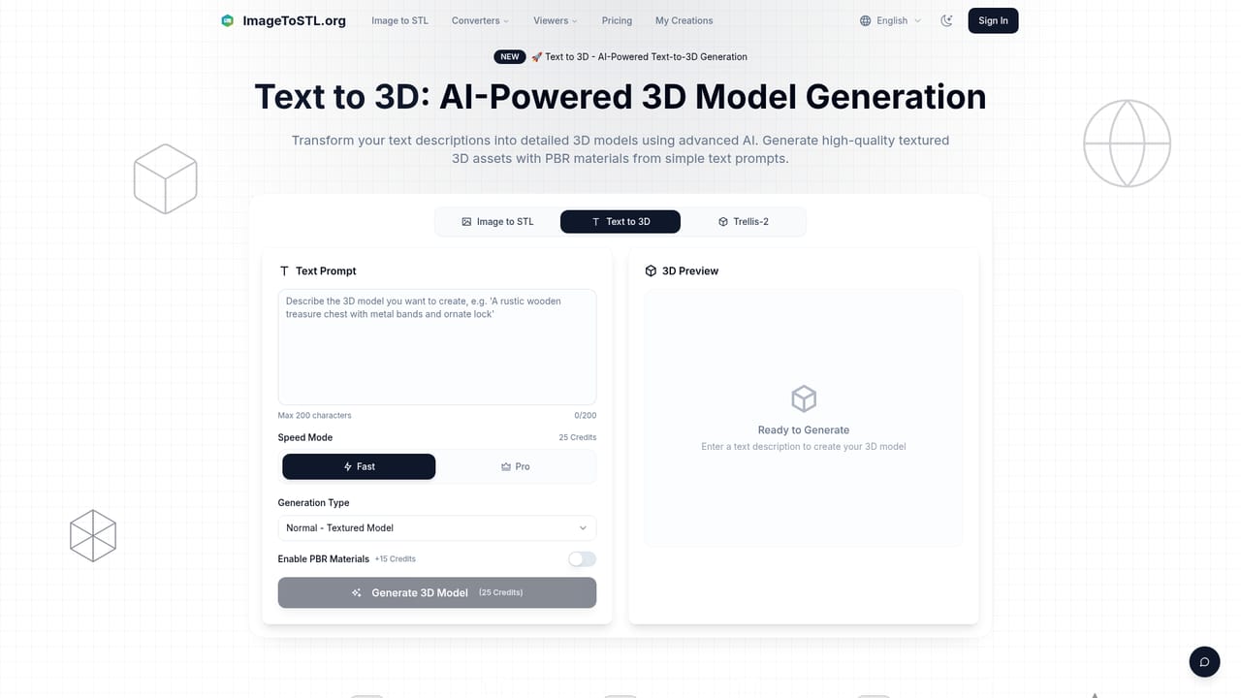Open the English language selector
The height and width of the screenshot is (698, 1241).
pos(891,20)
